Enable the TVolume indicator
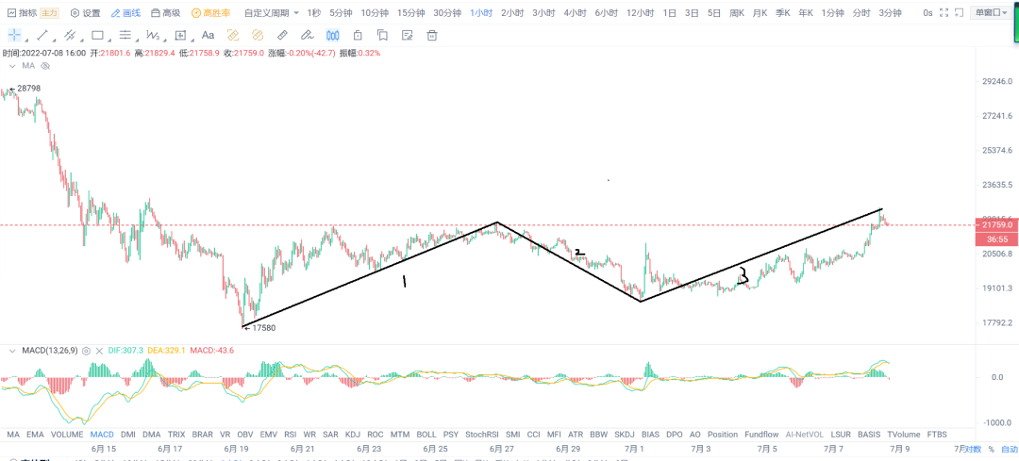The height and width of the screenshot is (461, 1019). [x=904, y=434]
